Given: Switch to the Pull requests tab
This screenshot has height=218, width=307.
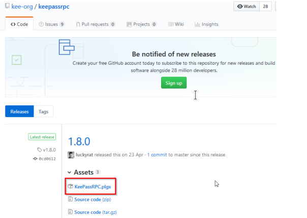Looking at the screenshot, I should click(x=95, y=24).
